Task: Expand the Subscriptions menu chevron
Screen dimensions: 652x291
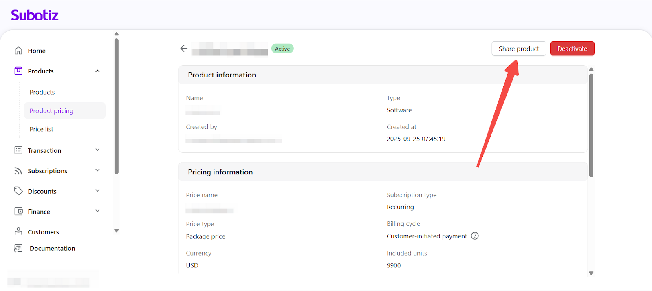Action: (x=97, y=170)
